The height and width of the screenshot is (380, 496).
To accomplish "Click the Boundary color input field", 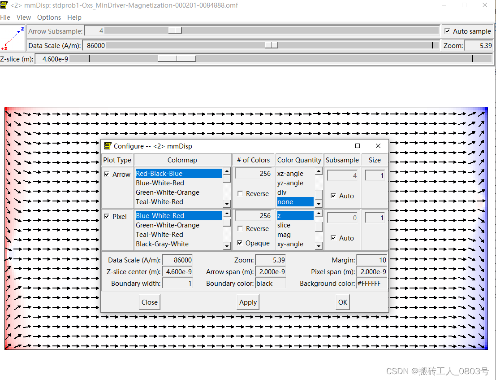I will pos(271,284).
